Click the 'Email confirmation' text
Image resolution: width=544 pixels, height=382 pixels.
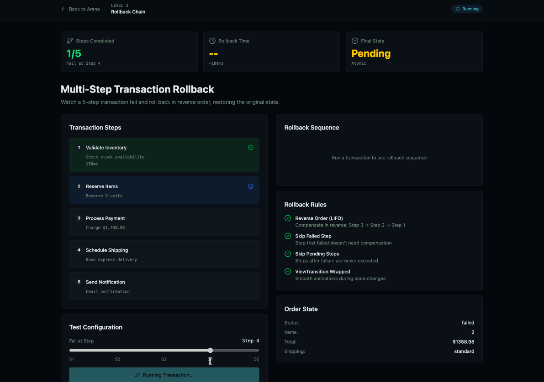tap(107, 291)
